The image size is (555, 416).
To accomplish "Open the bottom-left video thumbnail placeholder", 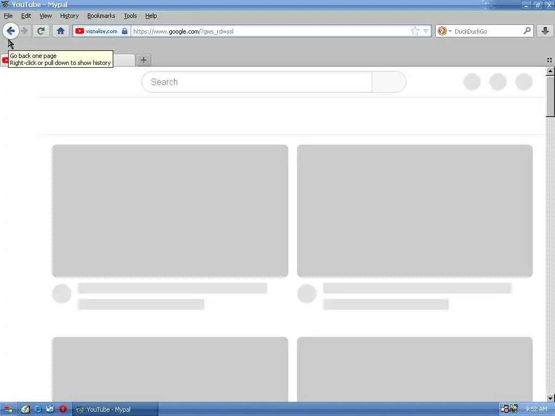I will tap(170, 369).
